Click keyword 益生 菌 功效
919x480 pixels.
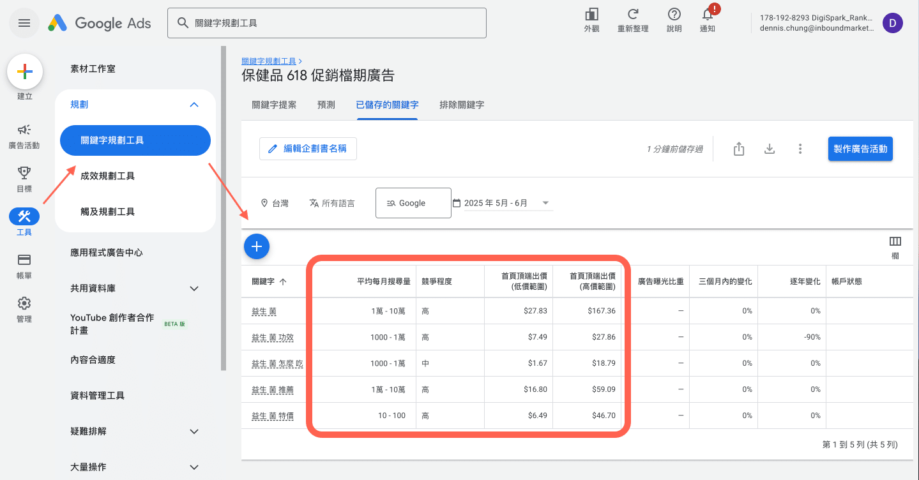(x=273, y=337)
